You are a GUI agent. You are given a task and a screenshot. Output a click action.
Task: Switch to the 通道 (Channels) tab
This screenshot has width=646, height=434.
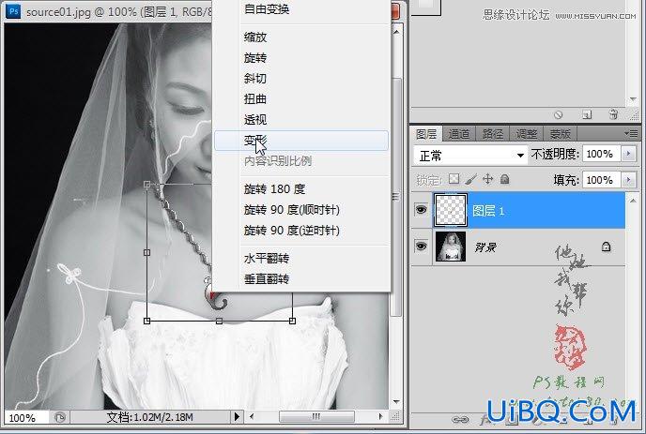pyautogui.click(x=459, y=134)
